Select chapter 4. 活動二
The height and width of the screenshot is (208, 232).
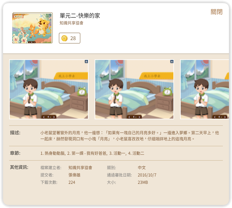(x=136, y=153)
